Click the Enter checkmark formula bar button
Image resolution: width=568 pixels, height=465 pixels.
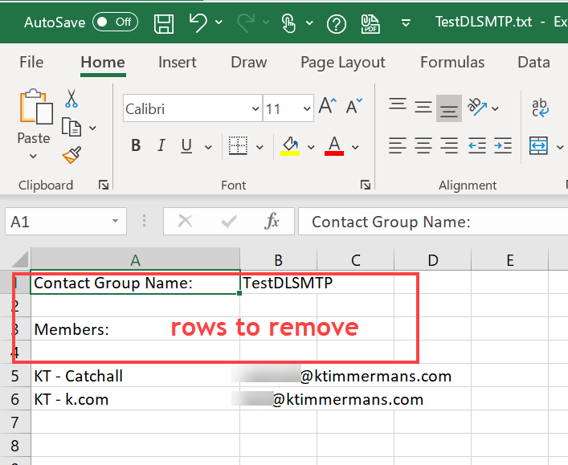[229, 221]
